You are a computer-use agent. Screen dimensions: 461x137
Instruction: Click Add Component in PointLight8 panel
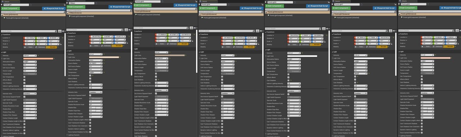pos(408,8)
